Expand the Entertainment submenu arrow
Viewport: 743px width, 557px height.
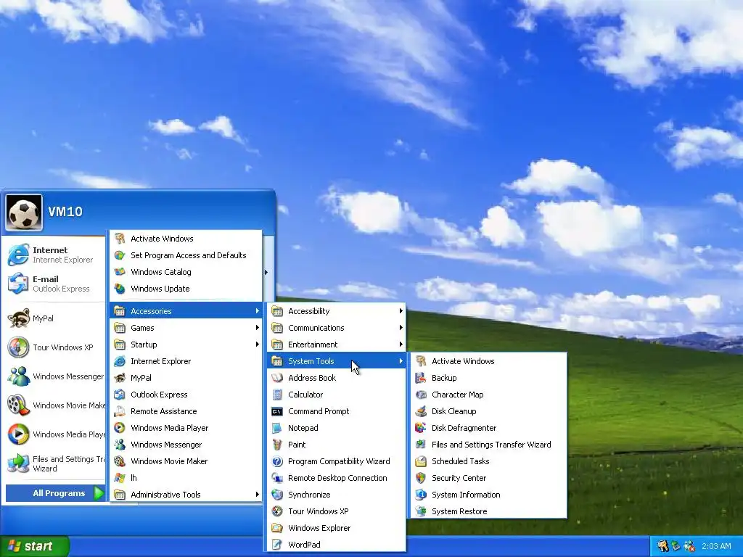click(401, 344)
